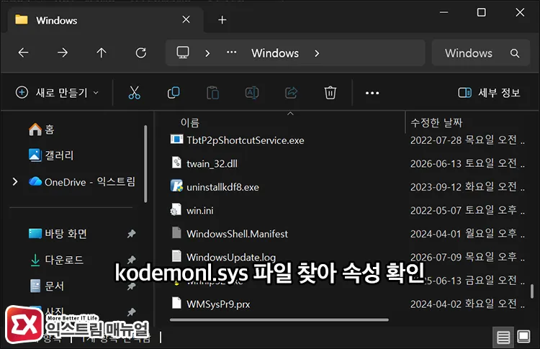Open 홈 in the navigation pane
The width and height of the screenshot is (540, 349).
41,130
